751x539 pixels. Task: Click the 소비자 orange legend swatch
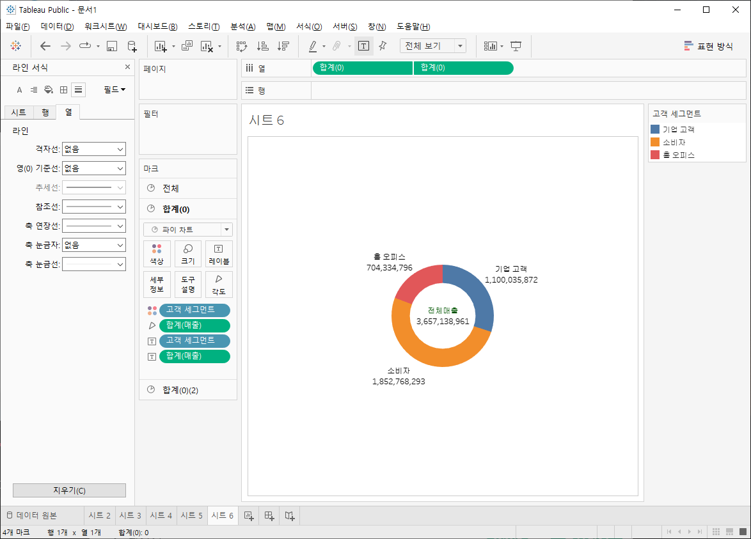pos(655,142)
